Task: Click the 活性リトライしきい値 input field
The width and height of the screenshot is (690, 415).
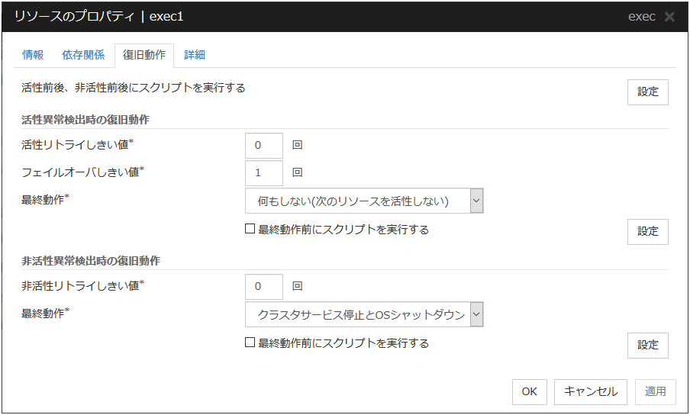Action: click(x=263, y=145)
